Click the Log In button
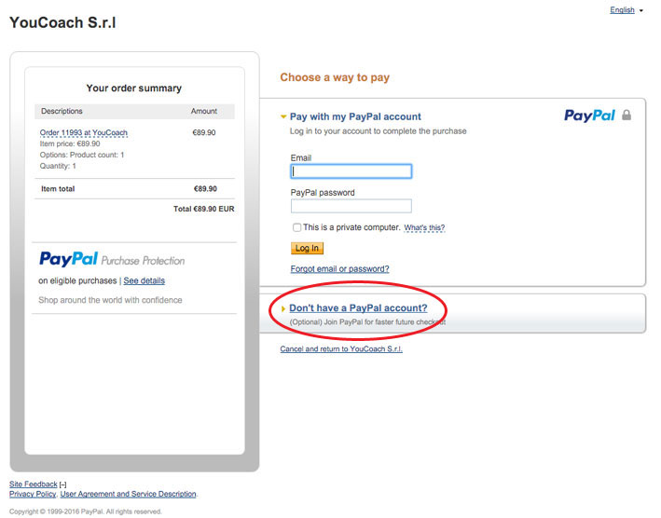This screenshot has width=661, height=518. tap(307, 248)
